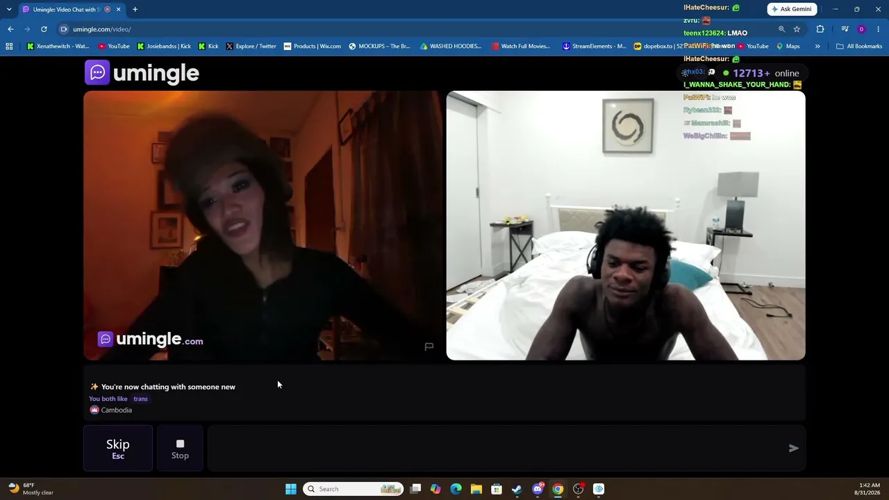889x500 pixels.
Task: Open OBS Studio from the taskbar
Action: (x=578, y=489)
